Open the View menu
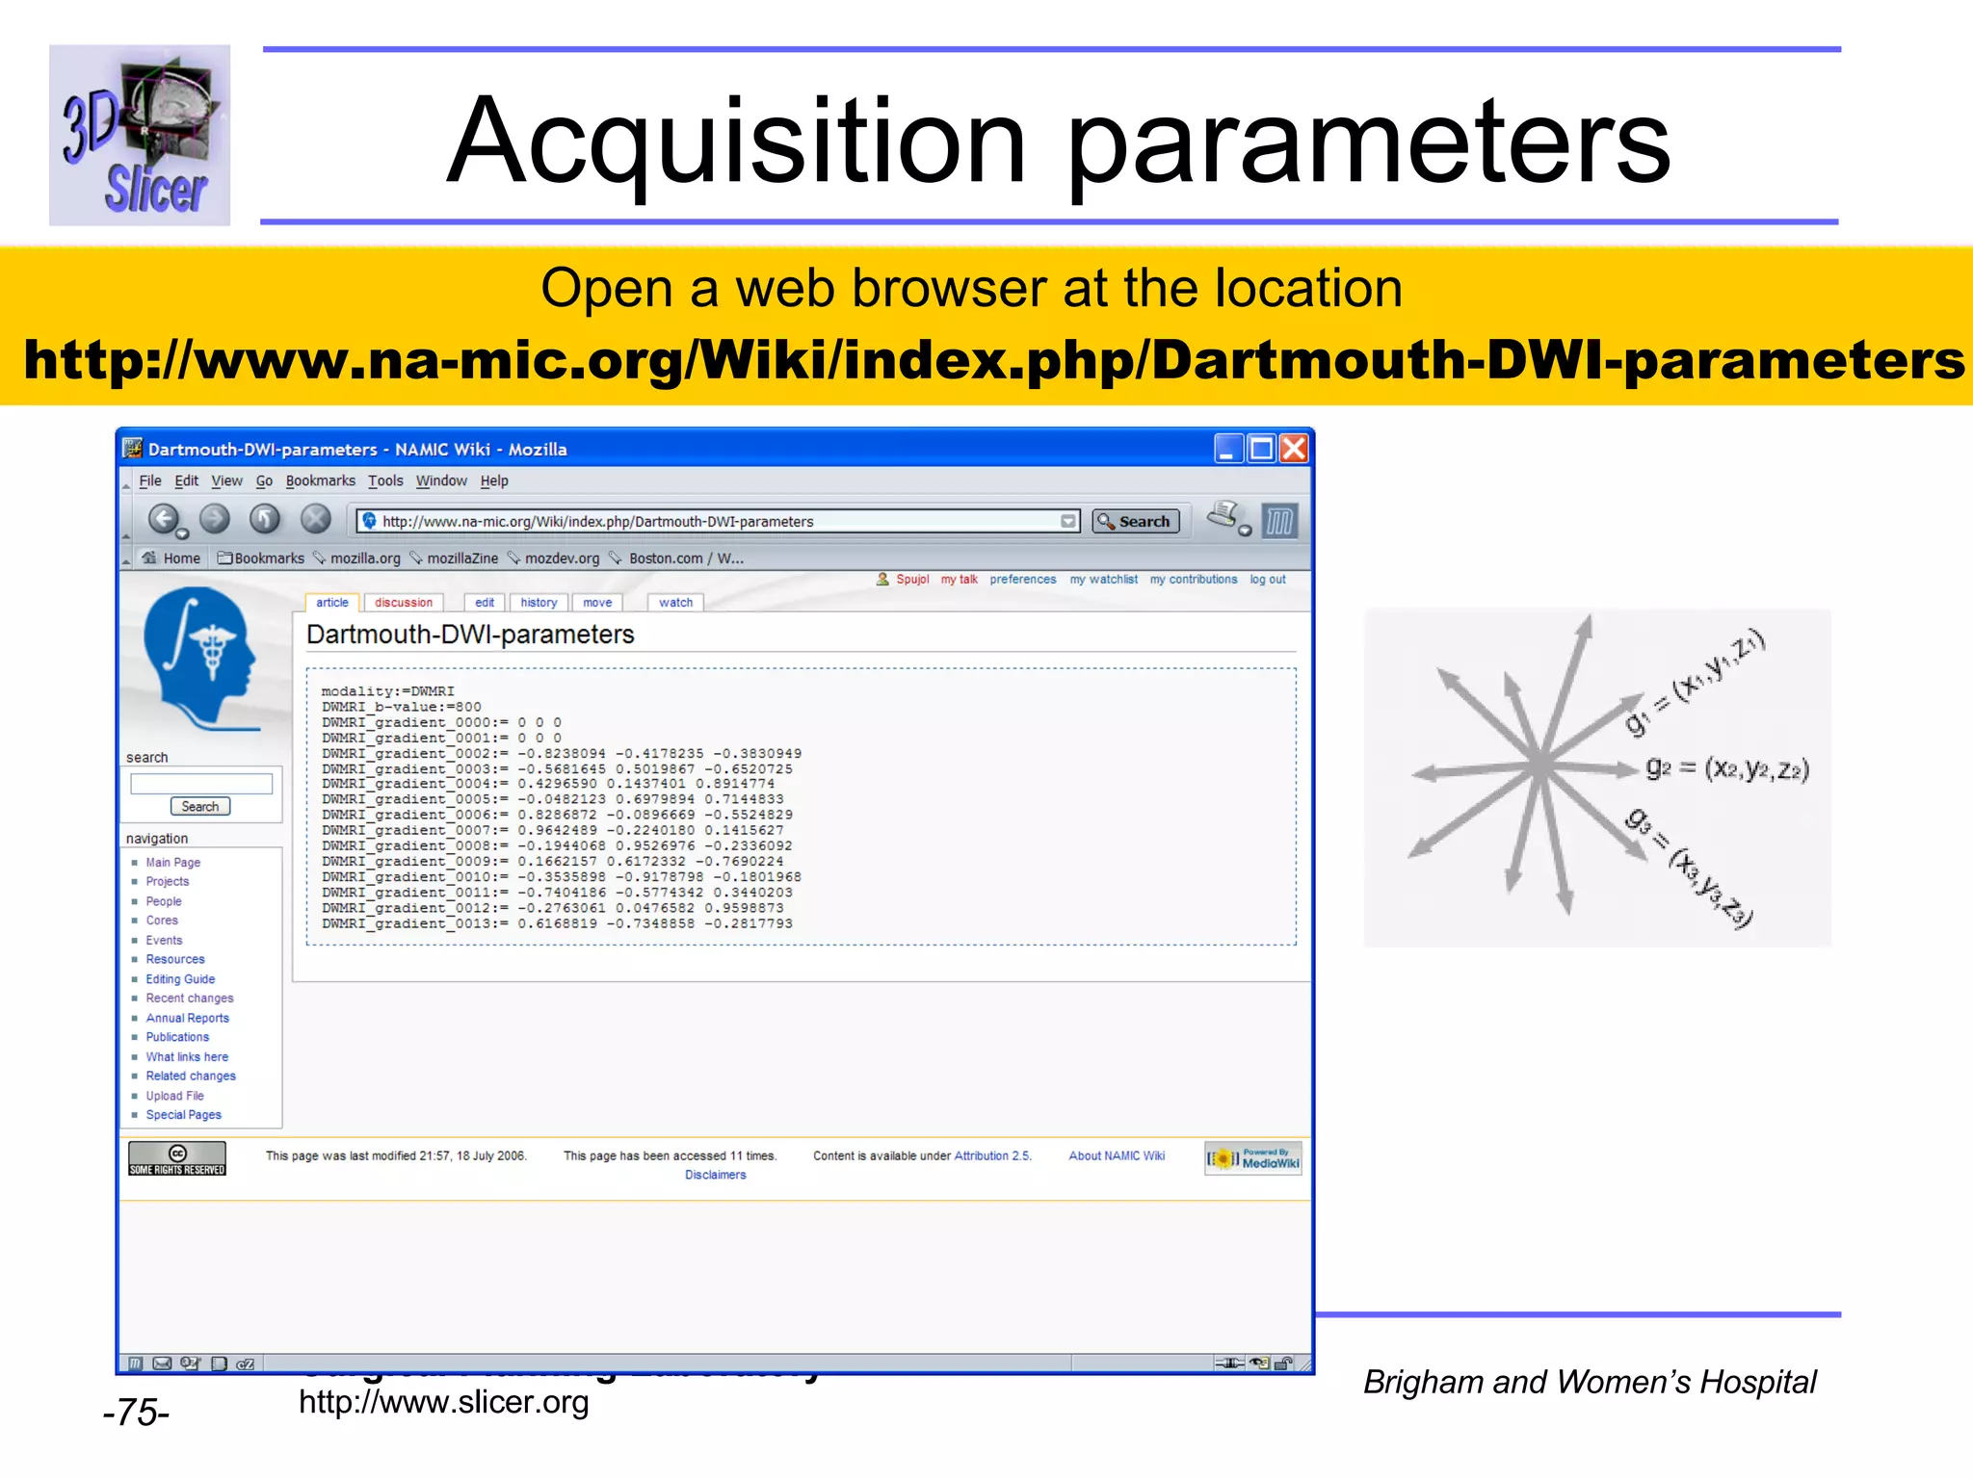1973x1479 pixels. point(226,480)
